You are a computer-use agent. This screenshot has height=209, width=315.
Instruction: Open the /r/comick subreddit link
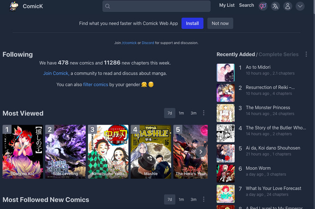point(129,43)
